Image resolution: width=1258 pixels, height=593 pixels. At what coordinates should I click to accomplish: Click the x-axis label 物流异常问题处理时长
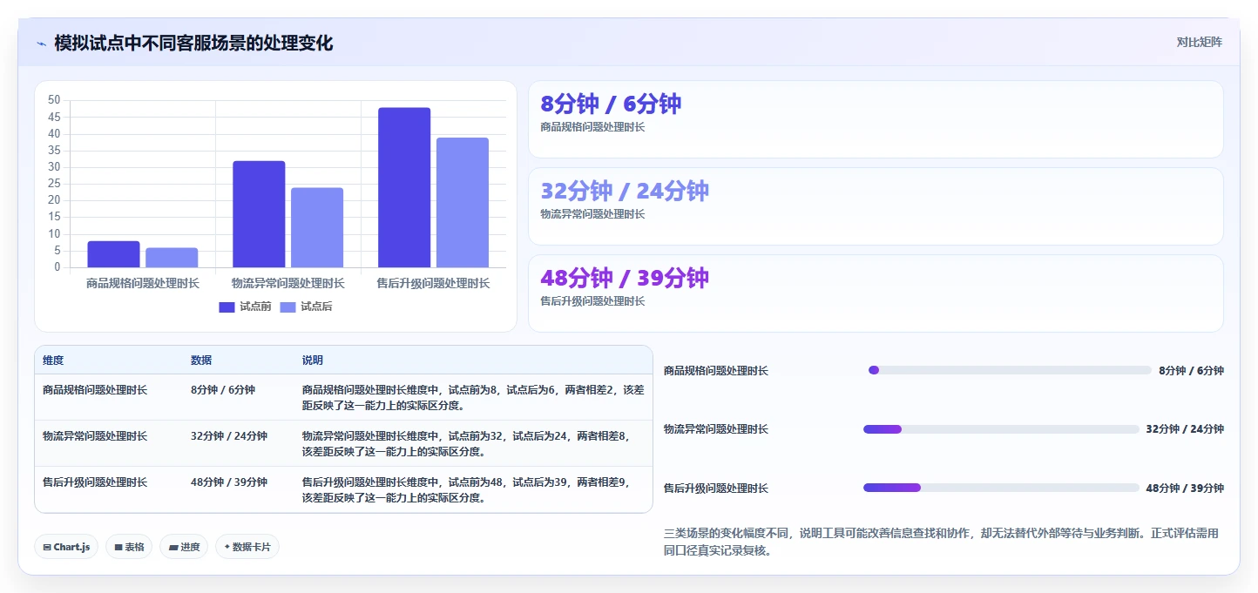[x=288, y=284]
